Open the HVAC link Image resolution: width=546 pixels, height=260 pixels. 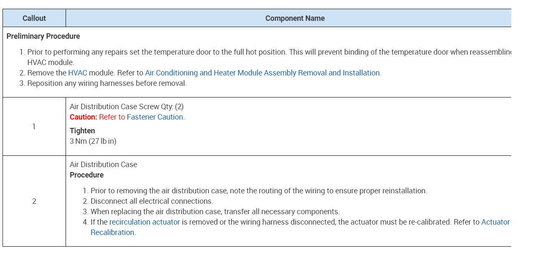pos(77,73)
